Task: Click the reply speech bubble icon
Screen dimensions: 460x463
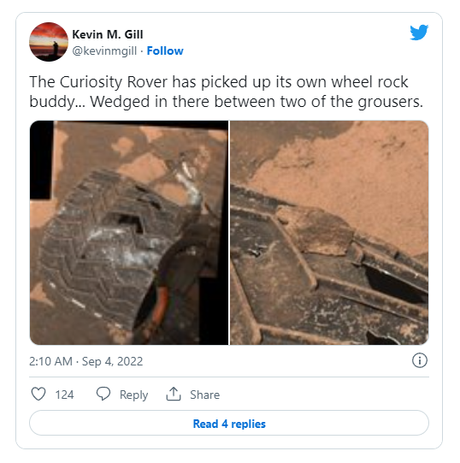Action: pos(103,394)
